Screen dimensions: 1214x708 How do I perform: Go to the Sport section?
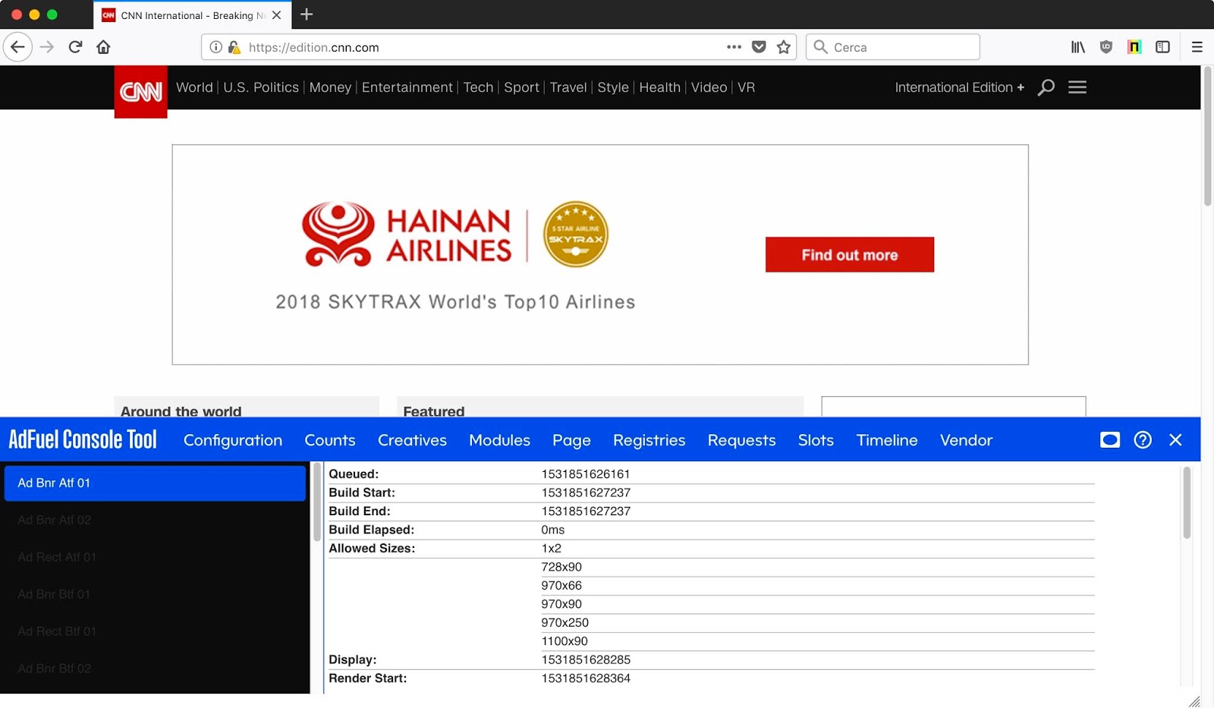tap(521, 87)
